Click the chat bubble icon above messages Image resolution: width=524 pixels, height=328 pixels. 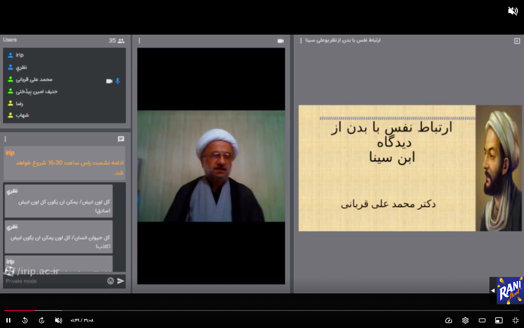click(x=121, y=139)
